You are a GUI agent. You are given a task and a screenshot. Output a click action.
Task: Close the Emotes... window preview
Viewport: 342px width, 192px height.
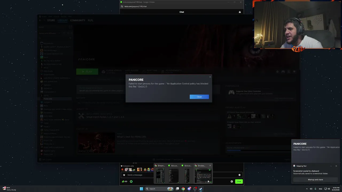coord(210,166)
